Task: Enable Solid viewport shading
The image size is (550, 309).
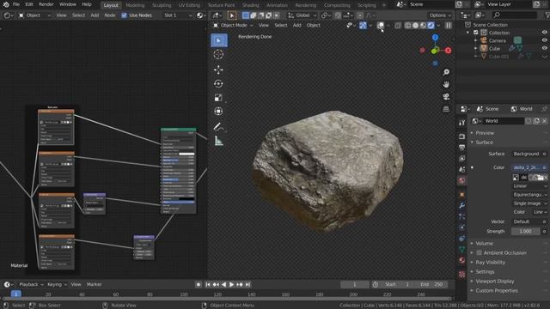Action: (x=415, y=25)
